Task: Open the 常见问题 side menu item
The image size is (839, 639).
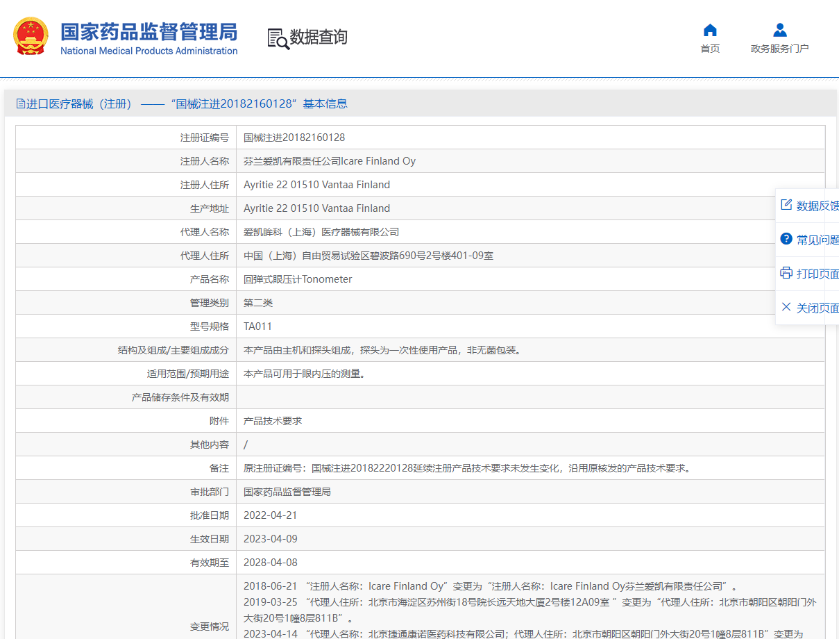Action: tap(809, 240)
